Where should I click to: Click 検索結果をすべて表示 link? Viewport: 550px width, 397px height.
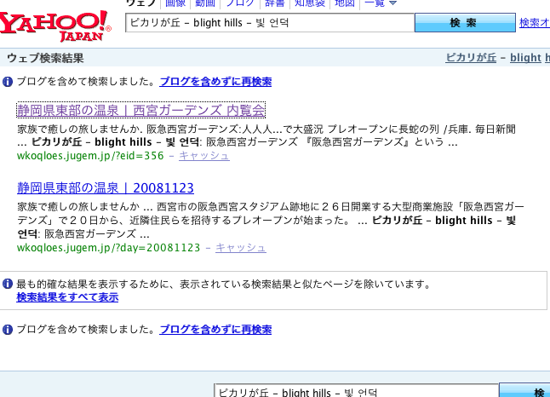coord(67,297)
